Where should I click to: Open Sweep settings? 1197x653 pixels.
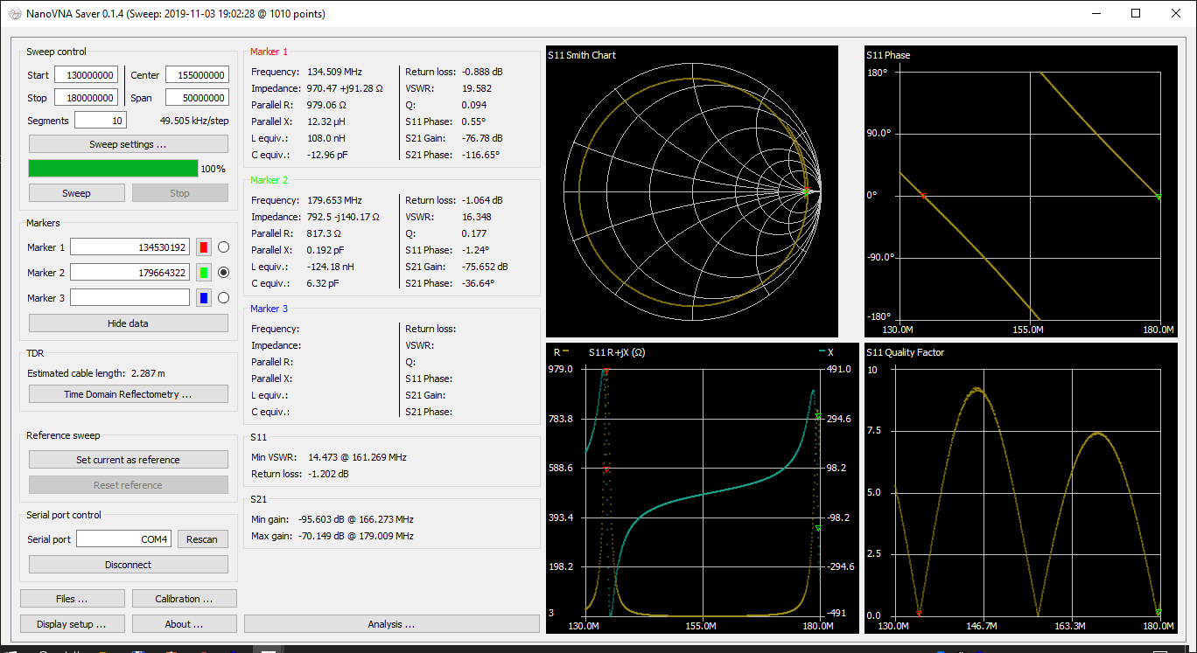128,143
